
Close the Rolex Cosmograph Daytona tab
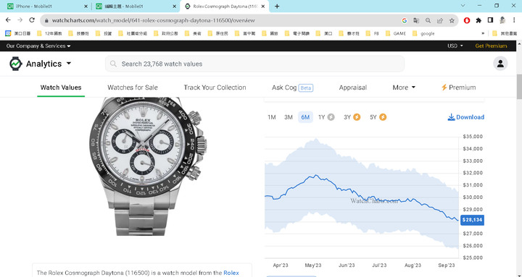(x=263, y=7)
